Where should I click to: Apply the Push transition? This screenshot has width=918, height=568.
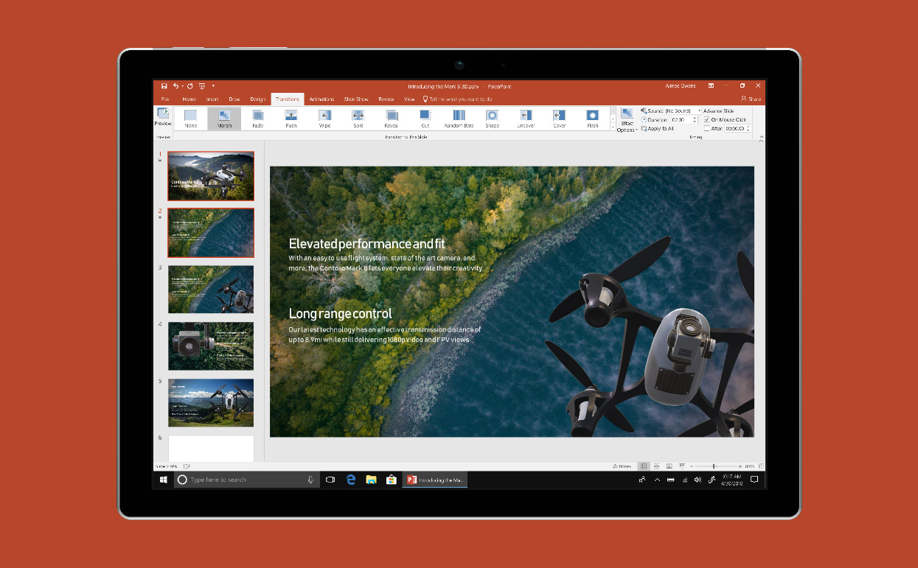coord(291,118)
